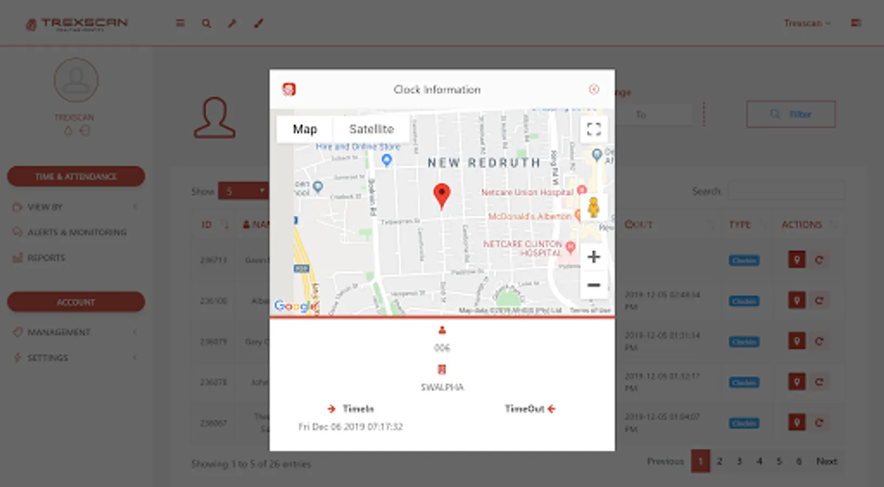Expand the View By sidebar menu

click(x=76, y=207)
